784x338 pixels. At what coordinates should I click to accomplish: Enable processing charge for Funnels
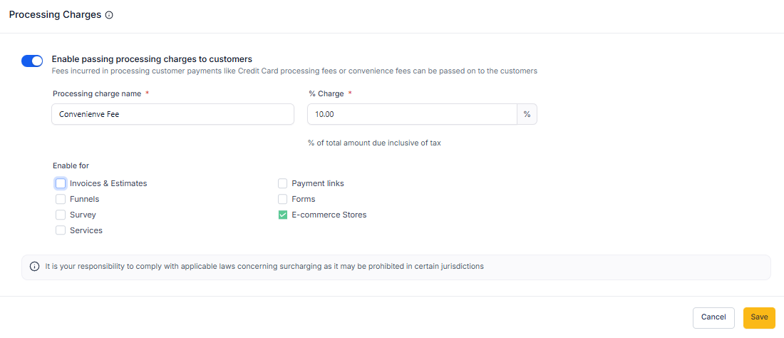pos(61,199)
